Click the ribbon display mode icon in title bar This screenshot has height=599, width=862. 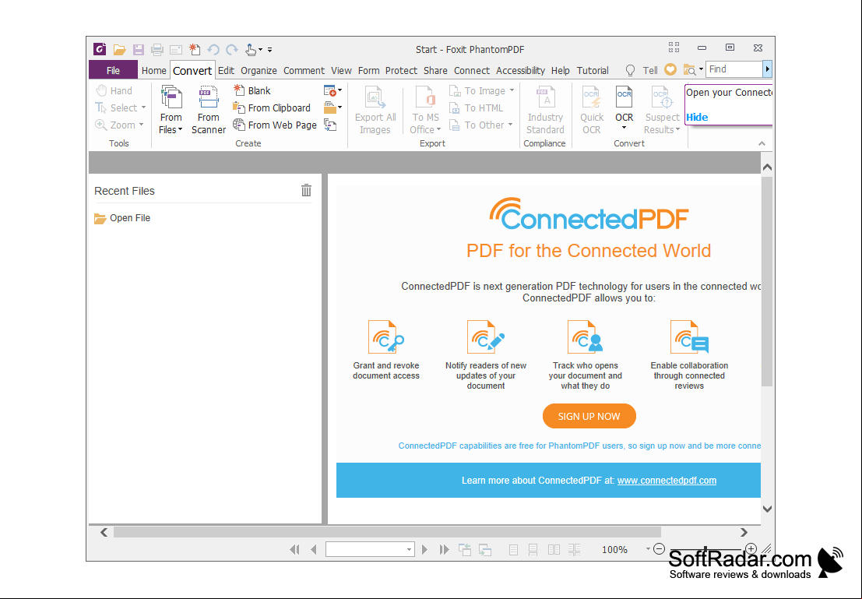point(674,48)
